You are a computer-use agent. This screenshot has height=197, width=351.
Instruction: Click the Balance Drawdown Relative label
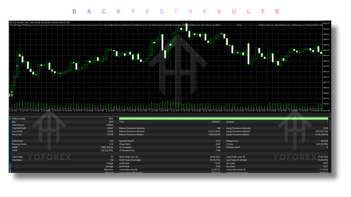tap(131, 135)
